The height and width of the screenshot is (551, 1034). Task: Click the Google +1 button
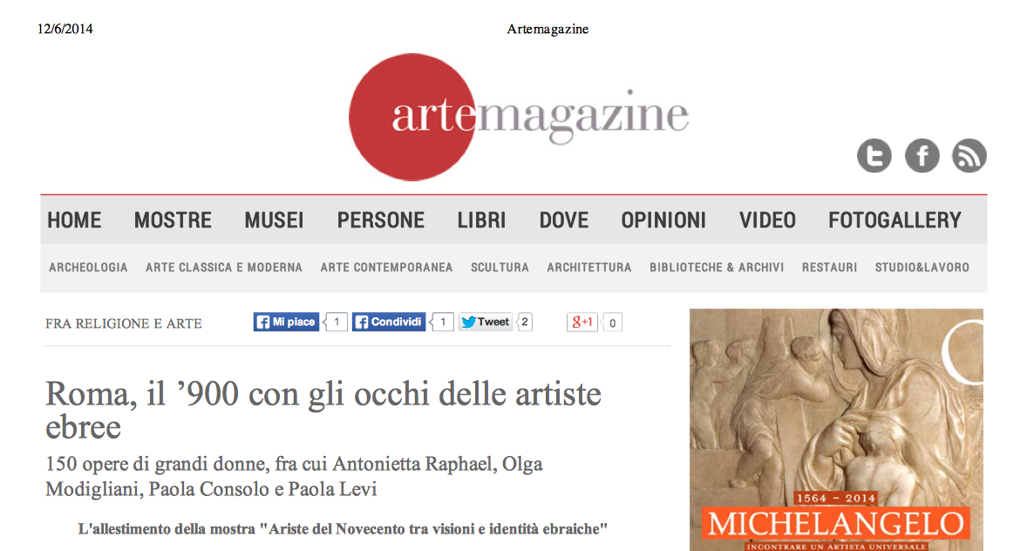point(582,322)
